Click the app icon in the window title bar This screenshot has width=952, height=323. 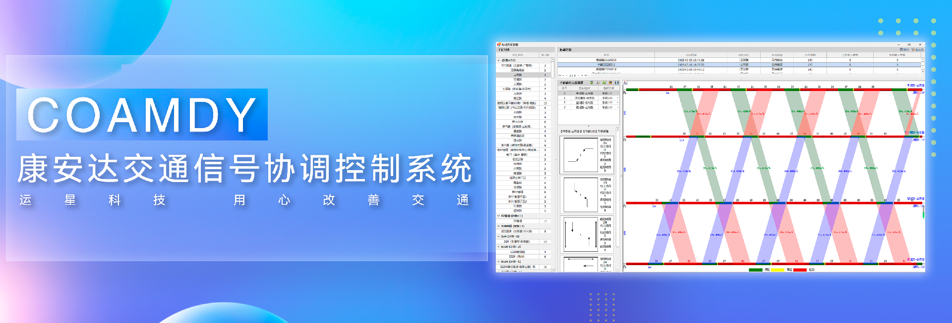point(499,45)
